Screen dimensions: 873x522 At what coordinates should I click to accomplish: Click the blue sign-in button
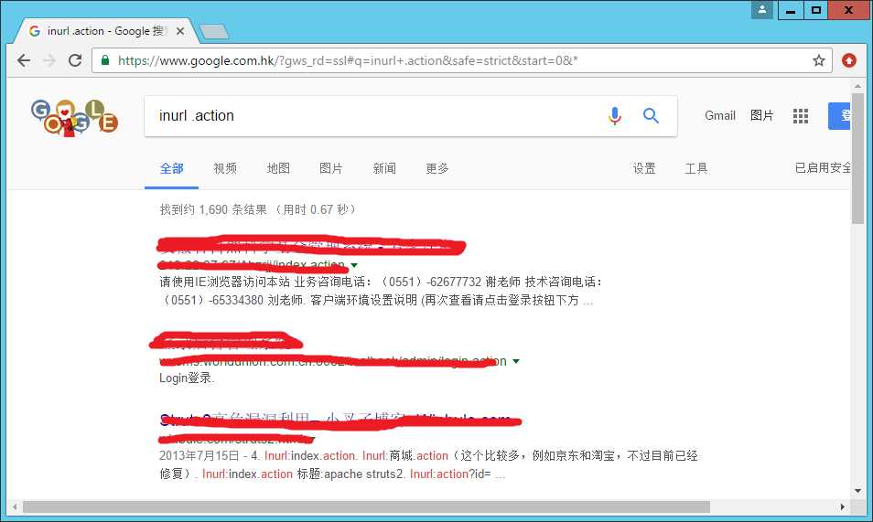coord(839,116)
